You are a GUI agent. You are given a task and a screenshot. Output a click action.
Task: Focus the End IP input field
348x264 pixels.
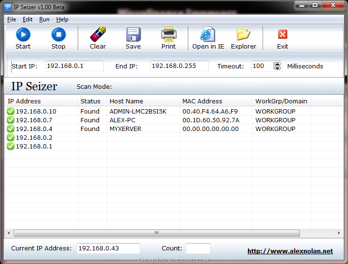tap(179, 66)
